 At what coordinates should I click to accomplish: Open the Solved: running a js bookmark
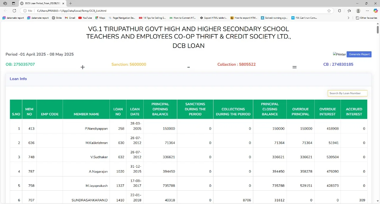274,18
